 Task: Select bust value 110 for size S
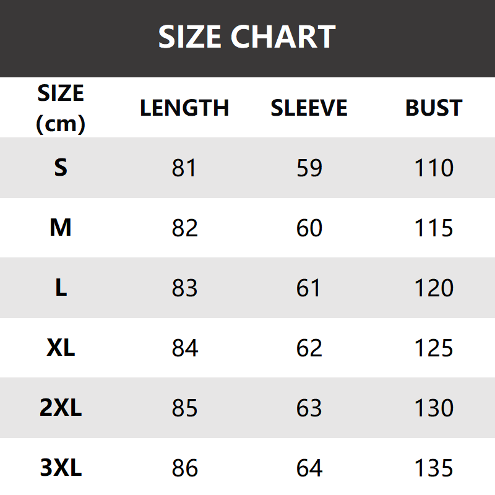[434, 168]
